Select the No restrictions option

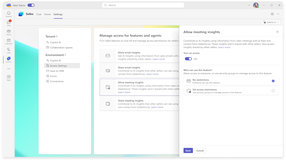click(273, 81)
